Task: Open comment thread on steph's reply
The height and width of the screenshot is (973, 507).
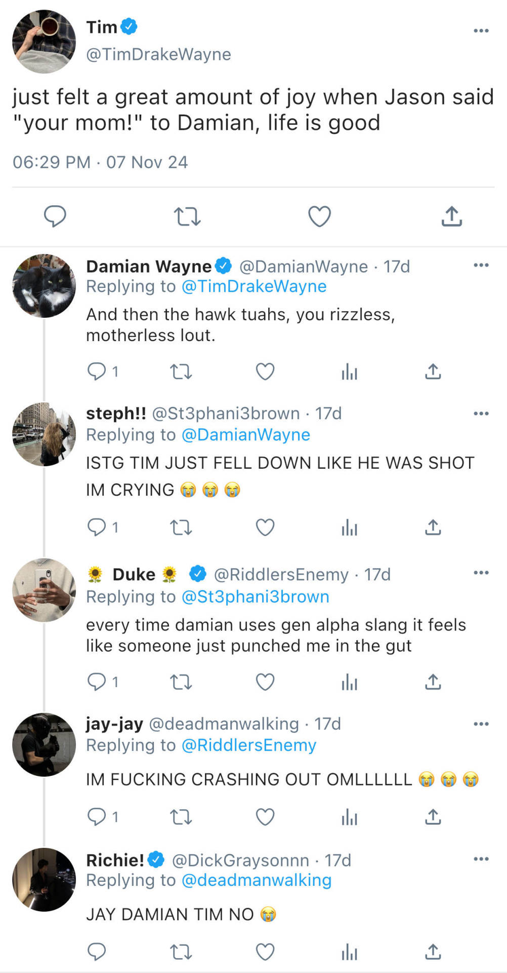Action: [x=97, y=528]
